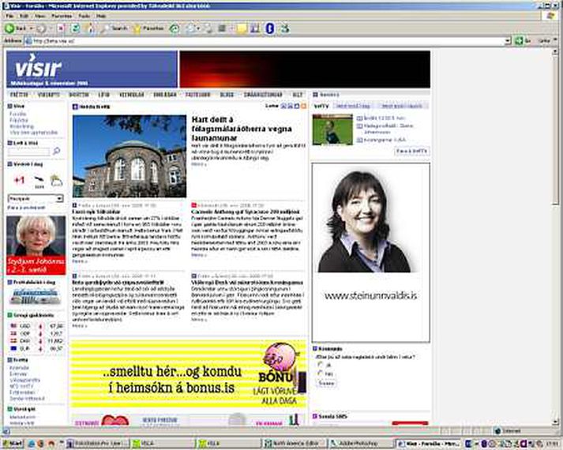
Task: Click the parliament building news photo
Action: coord(129,156)
